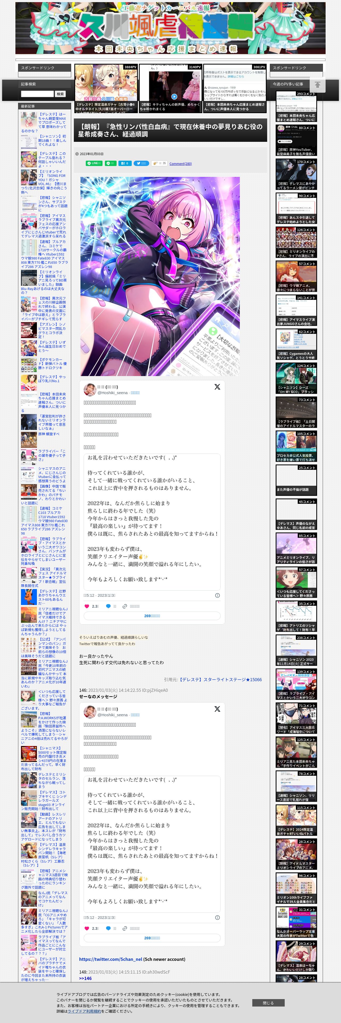The image size is (341, 1023).
Task: Tweet the article with the Twitter bird button
Action: tap(141, 163)
